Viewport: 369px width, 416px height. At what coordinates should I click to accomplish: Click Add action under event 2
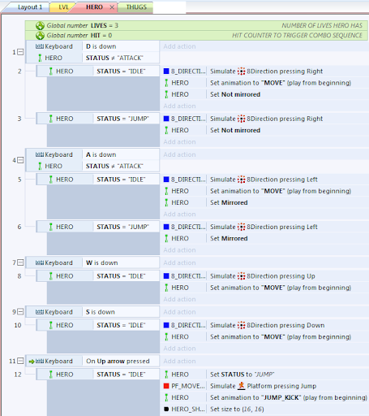tap(179, 106)
